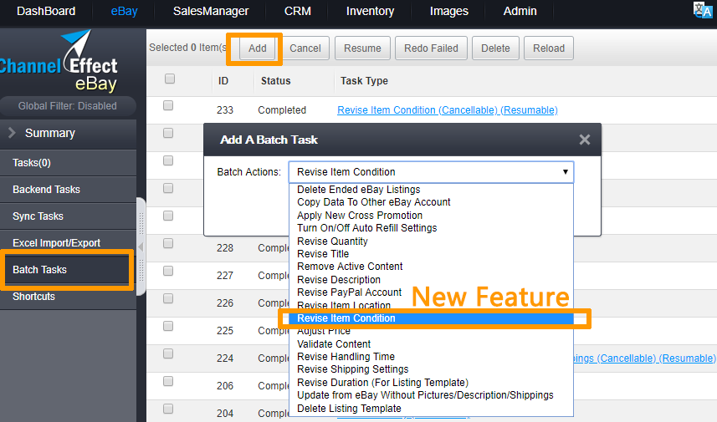Screen dimensions: 717x422
Task: Select Remove Active Content option
Action: pyautogui.click(x=431, y=267)
